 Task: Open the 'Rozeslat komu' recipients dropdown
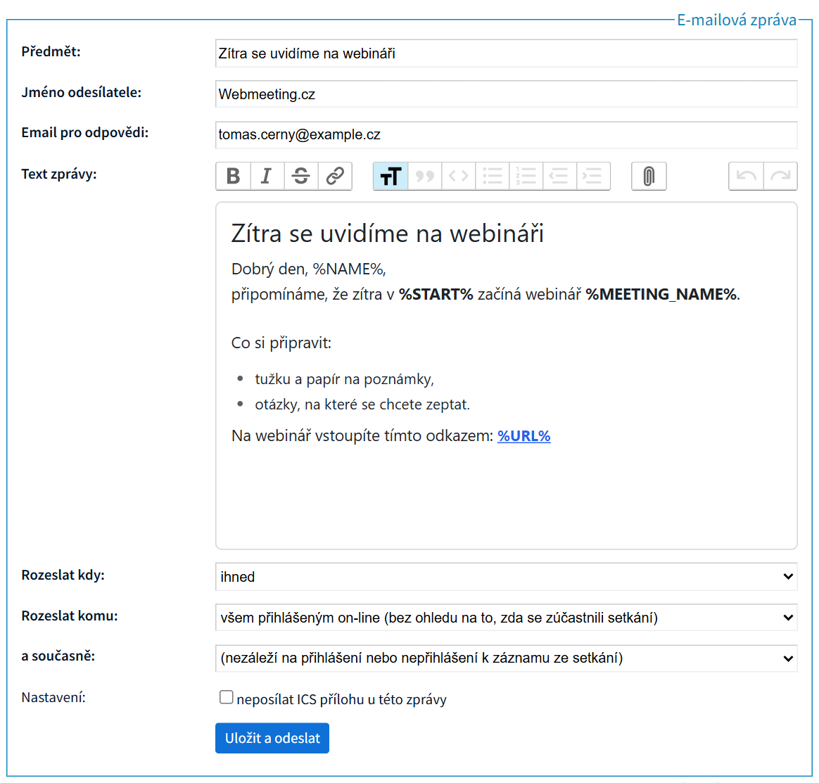(x=506, y=618)
